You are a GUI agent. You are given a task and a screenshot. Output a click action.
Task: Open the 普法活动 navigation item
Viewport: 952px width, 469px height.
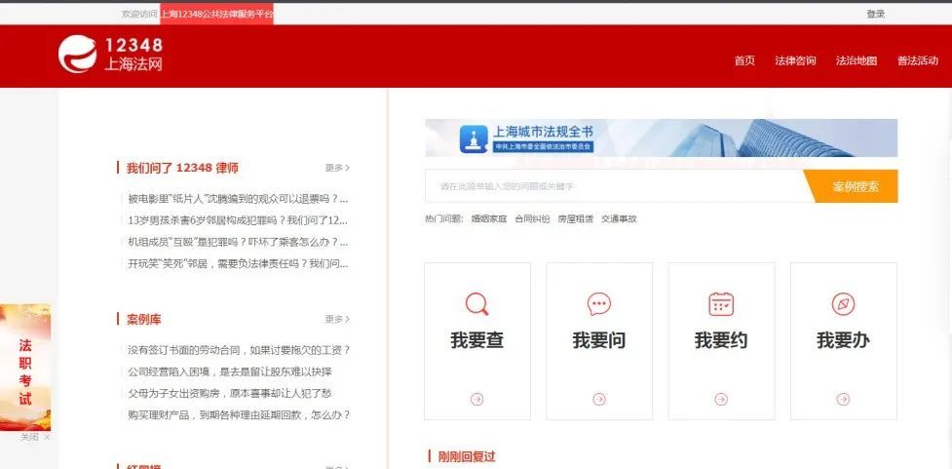click(x=918, y=60)
